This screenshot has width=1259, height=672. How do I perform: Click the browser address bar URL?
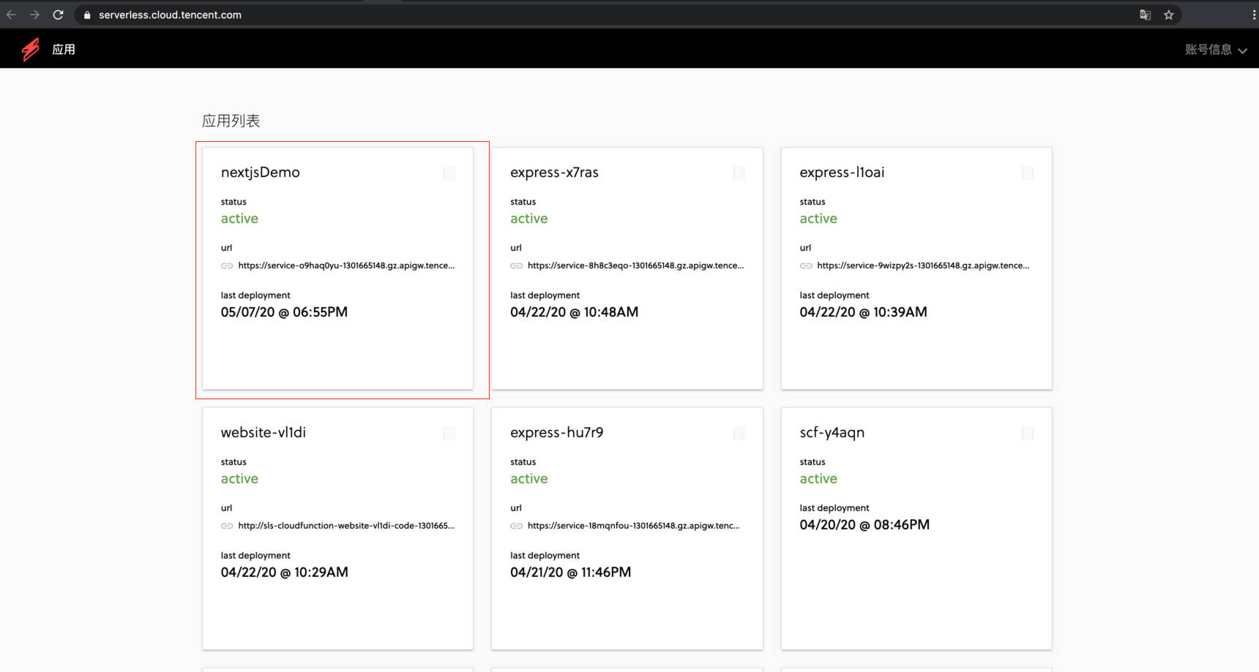[x=170, y=15]
